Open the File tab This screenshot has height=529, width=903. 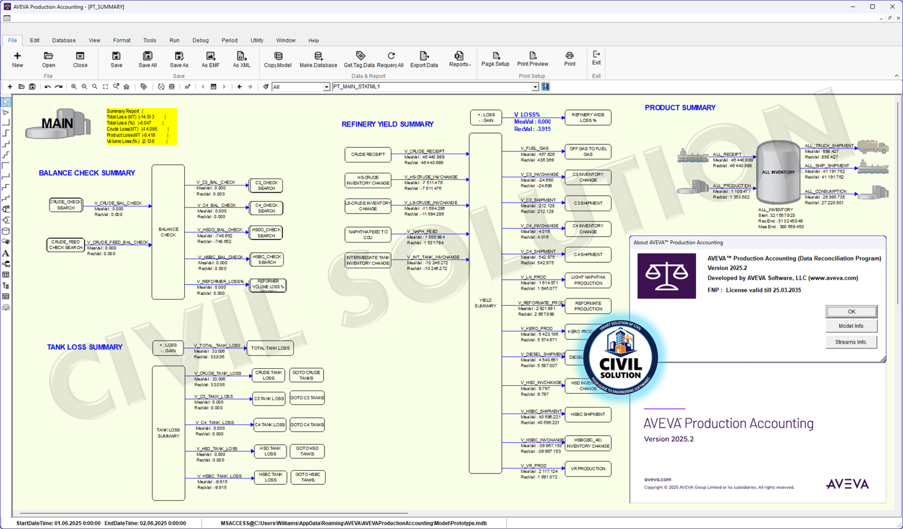[13, 40]
